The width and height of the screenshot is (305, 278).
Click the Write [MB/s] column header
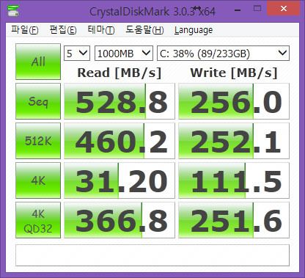[x=234, y=73]
